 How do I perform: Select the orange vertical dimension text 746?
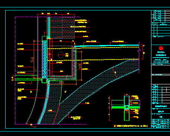[32, 60]
